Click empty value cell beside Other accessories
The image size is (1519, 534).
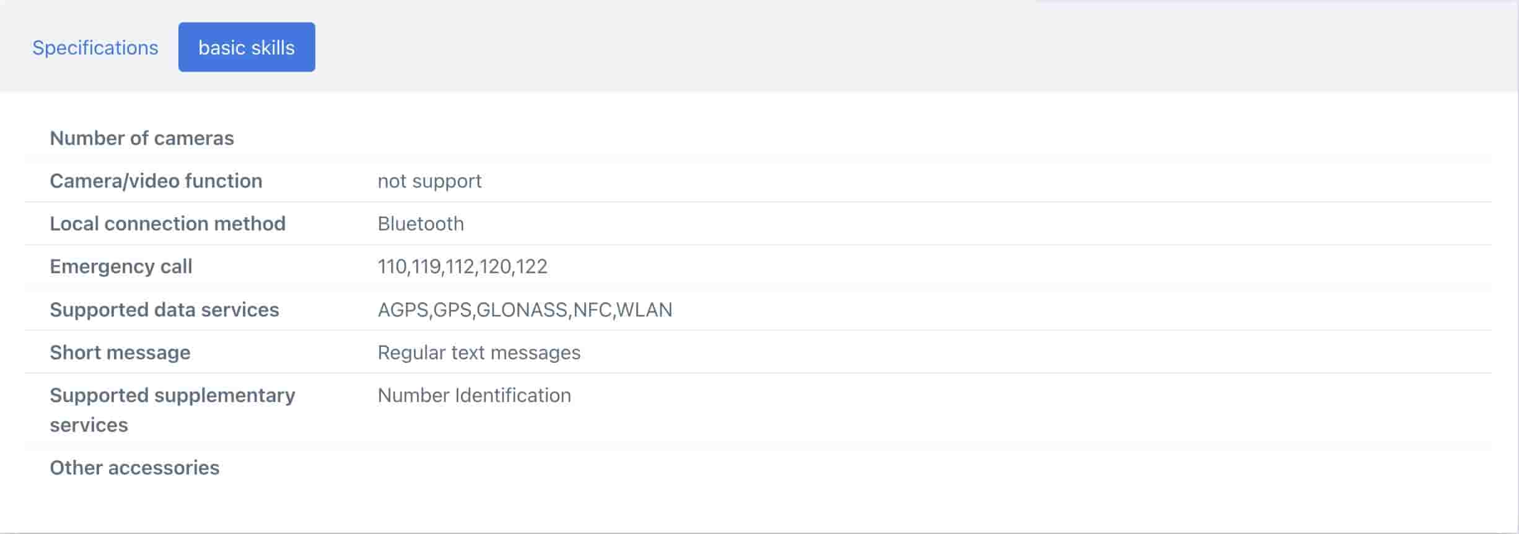coord(743,468)
